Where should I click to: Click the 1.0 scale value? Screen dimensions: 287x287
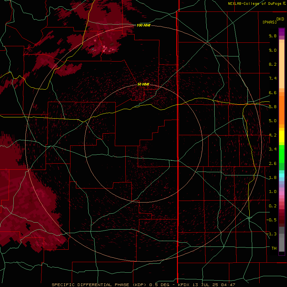[x=273, y=192]
